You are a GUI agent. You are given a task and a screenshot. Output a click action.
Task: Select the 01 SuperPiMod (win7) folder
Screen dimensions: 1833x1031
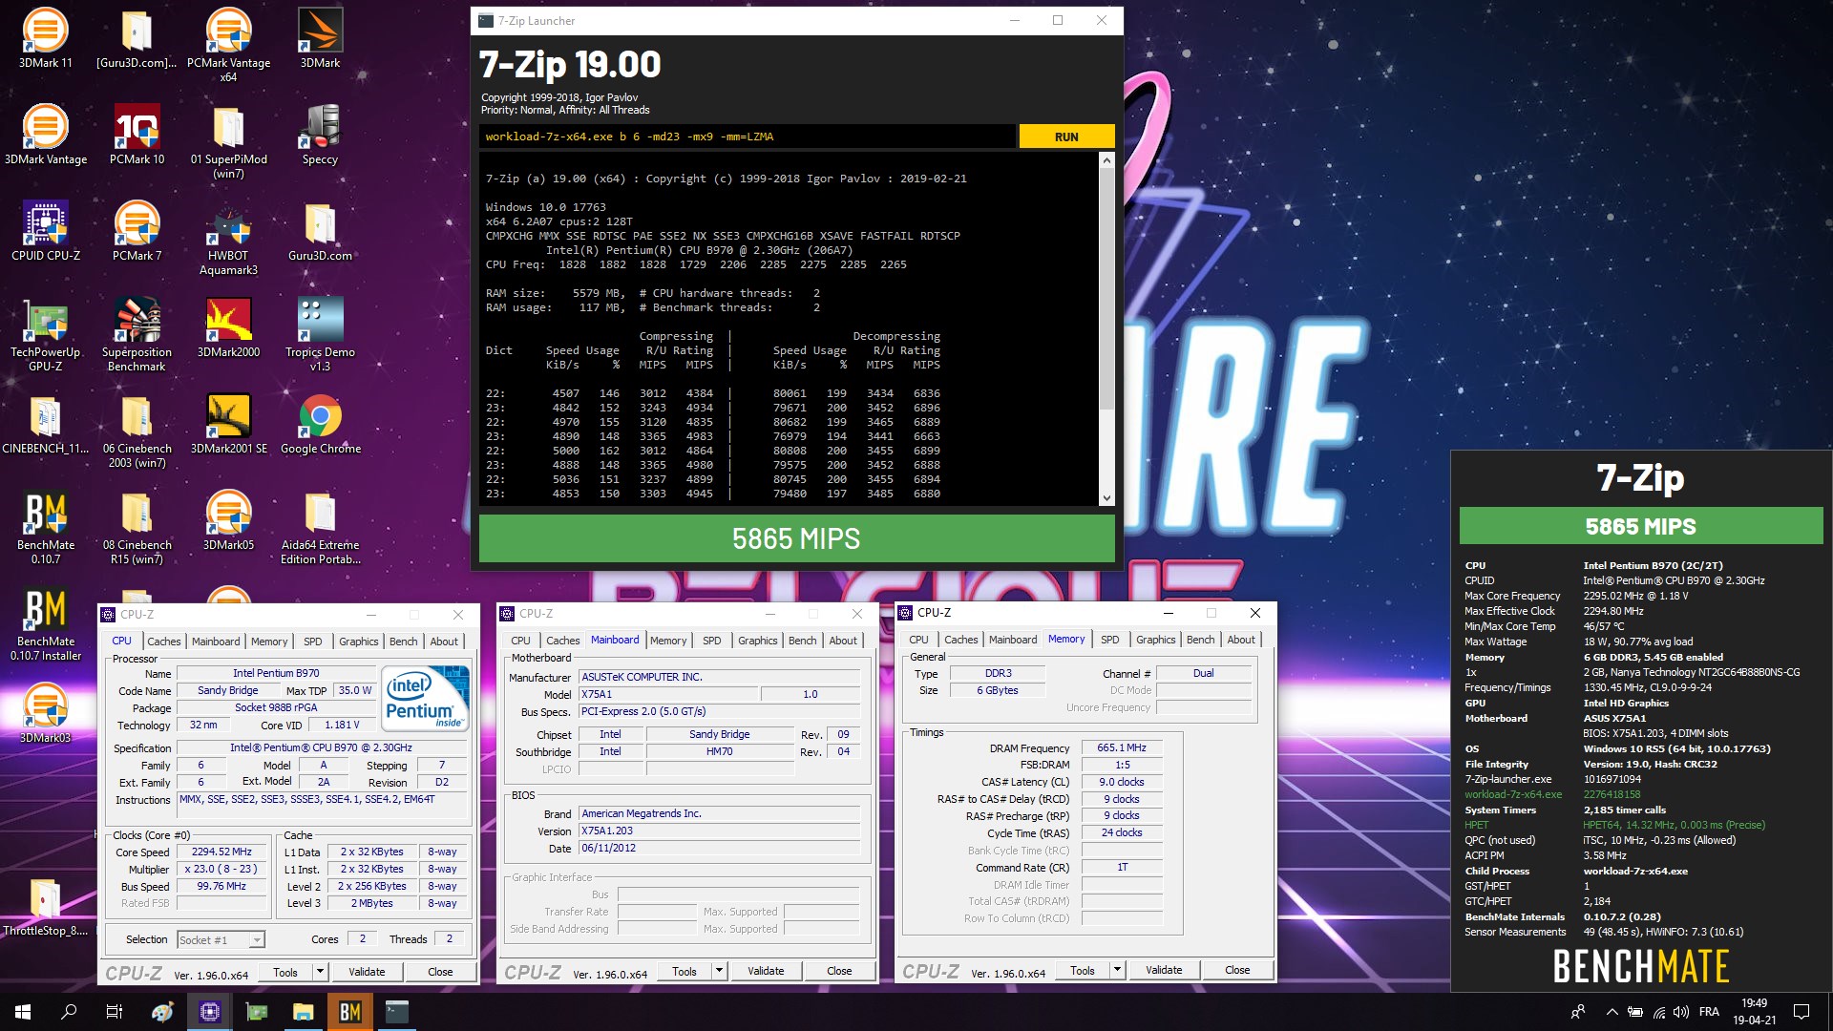pos(228,141)
